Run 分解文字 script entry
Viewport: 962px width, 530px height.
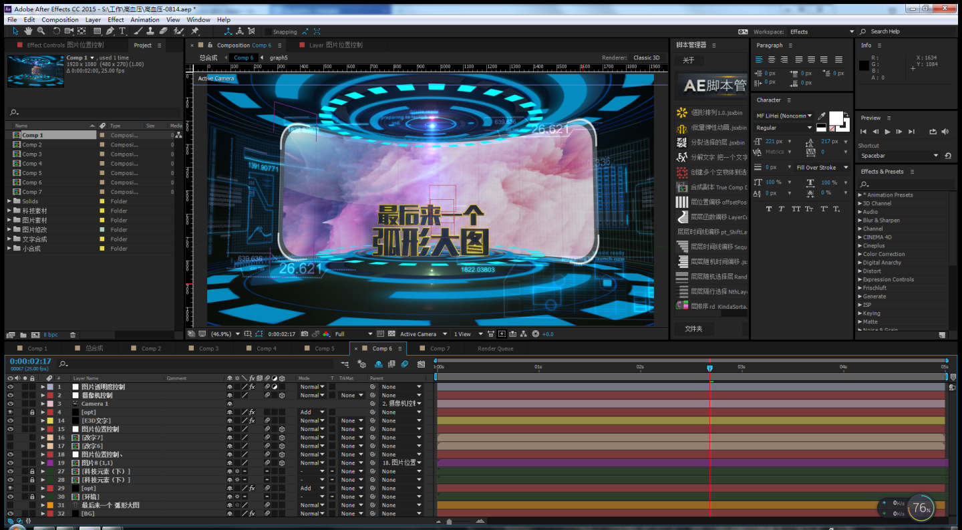pos(712,157)
